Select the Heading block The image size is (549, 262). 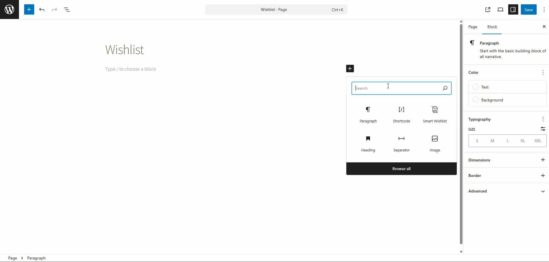tap(368, 143)
